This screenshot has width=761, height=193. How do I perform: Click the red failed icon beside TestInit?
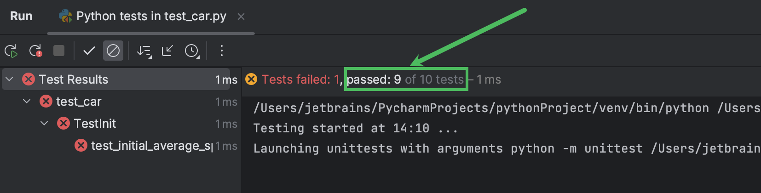pos(63,123)
